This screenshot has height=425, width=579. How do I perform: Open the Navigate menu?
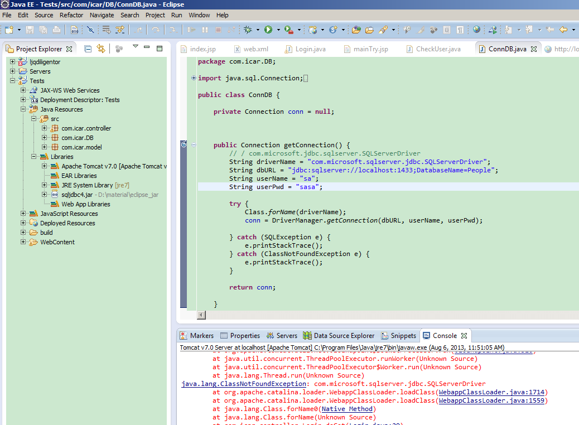coord(102,15)
